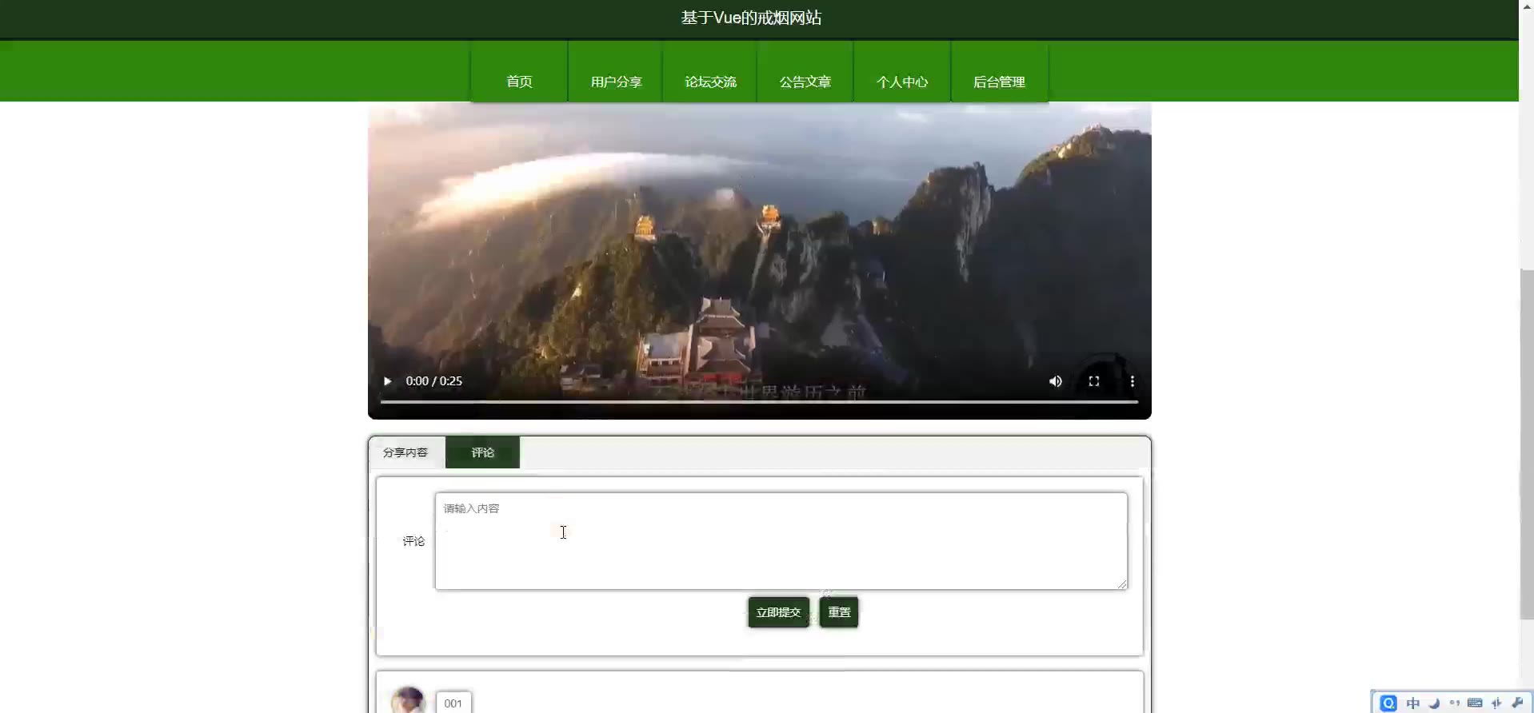
Task: Mute the video volume
Action: (1055, 381)
